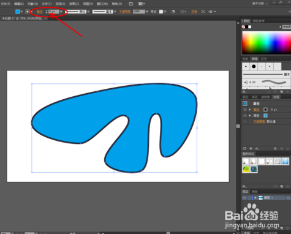The image size is (291, 234).
Task: Toggle visibility eye of the 描边 stroke row
Action: (244, 110)
